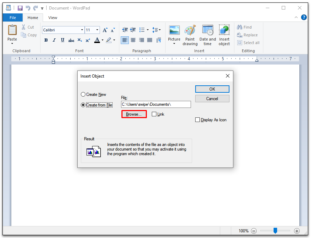
Task: Click the Undo arrow icon
Action: [28, 8]
